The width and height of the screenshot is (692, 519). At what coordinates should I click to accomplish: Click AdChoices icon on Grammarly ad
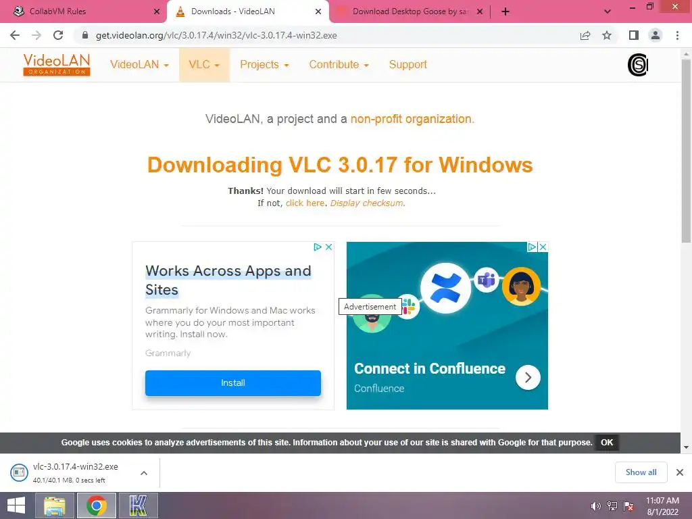click(318, 247)
